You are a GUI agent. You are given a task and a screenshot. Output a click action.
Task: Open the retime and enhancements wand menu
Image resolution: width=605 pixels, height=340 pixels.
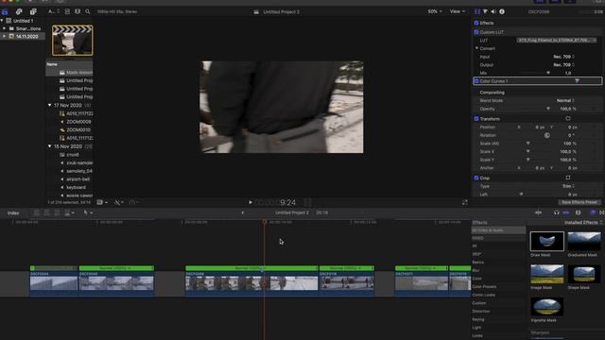click(x=119, y=202)
